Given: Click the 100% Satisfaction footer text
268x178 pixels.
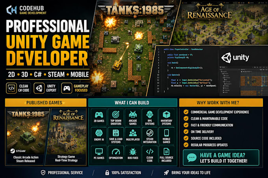Looking at the screenshot, I should pos(126,173).
